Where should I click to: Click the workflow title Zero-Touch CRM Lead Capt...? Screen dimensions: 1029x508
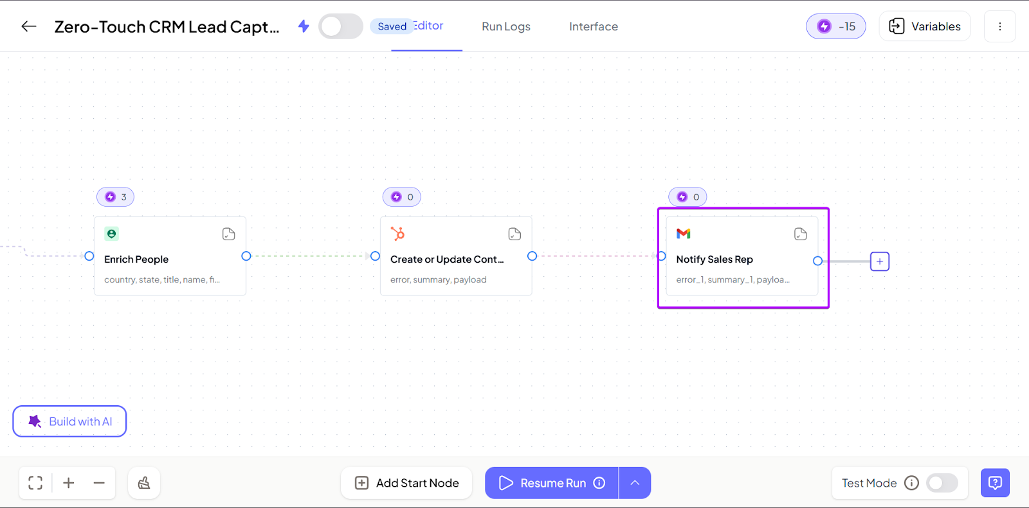point(167,26)
